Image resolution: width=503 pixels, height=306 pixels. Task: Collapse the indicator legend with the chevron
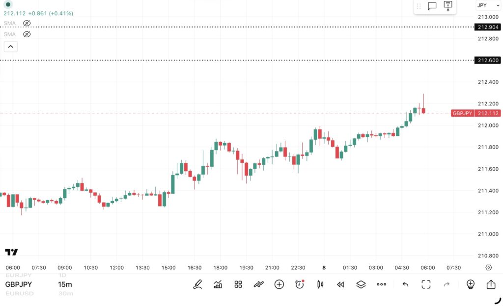[x=10, y=46]
